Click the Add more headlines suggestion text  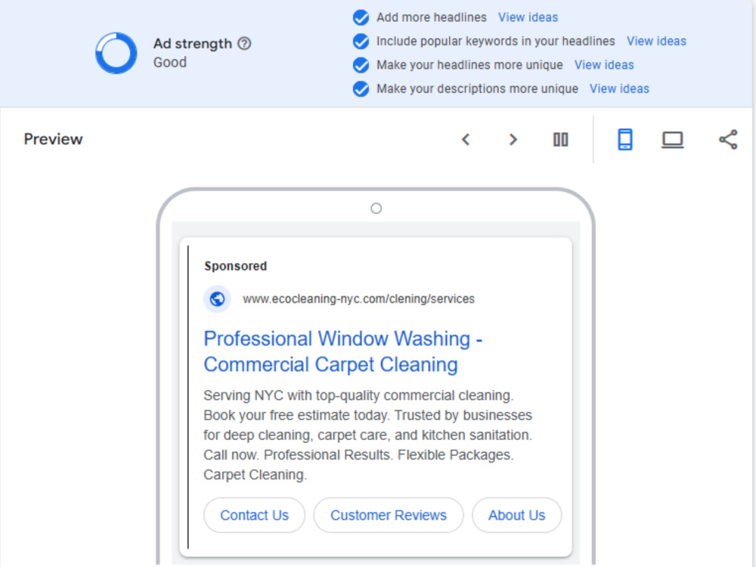point(432,17)
